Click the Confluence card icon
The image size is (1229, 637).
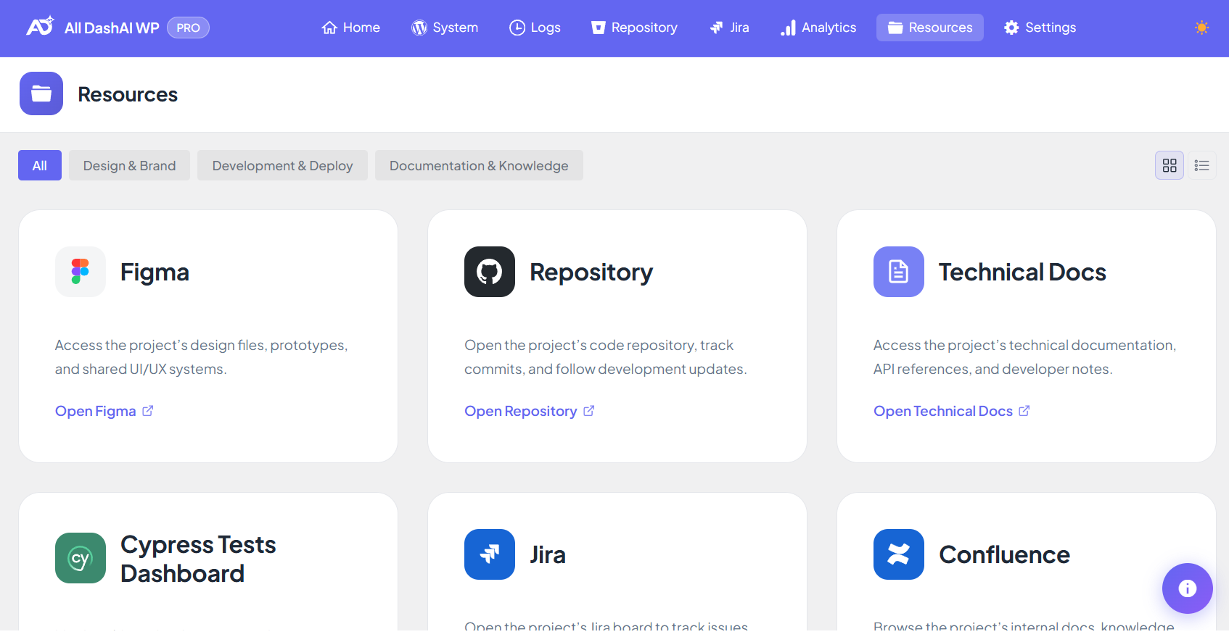(x=898, y=554)
